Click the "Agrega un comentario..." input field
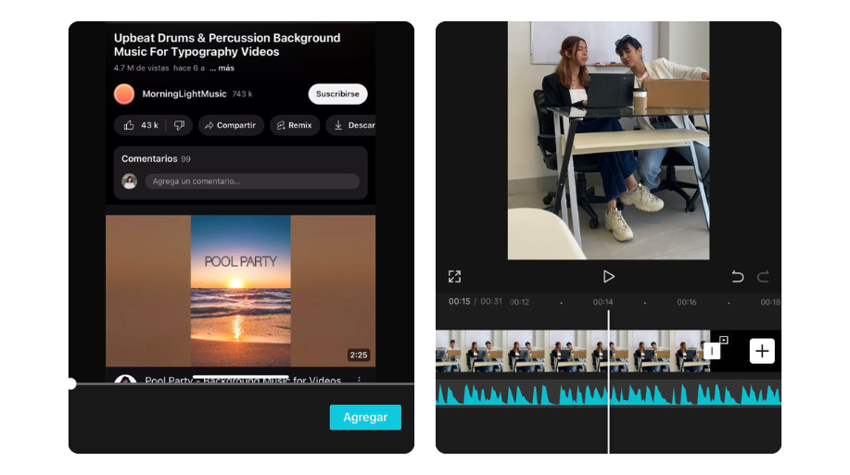This screenshot has width=850, height=475. coord(251,181)
